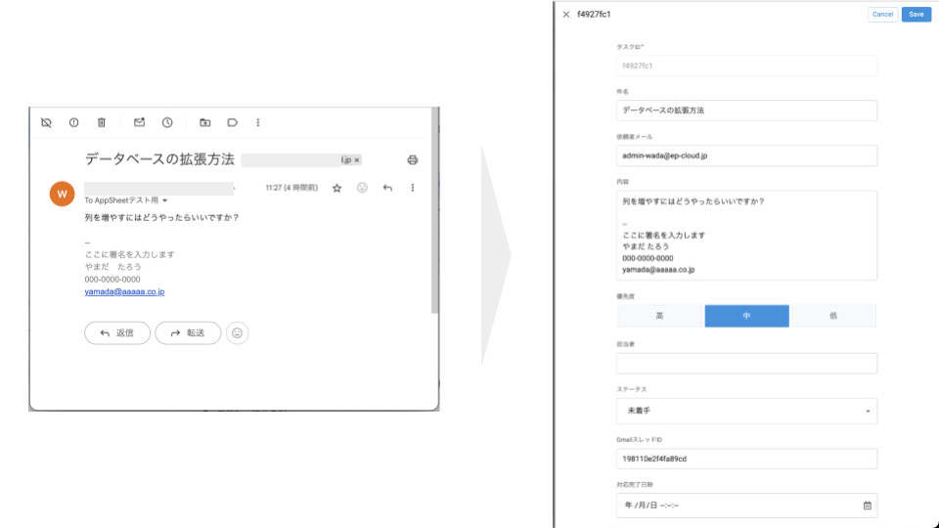Click the 返信 reply button

(117, 332)
